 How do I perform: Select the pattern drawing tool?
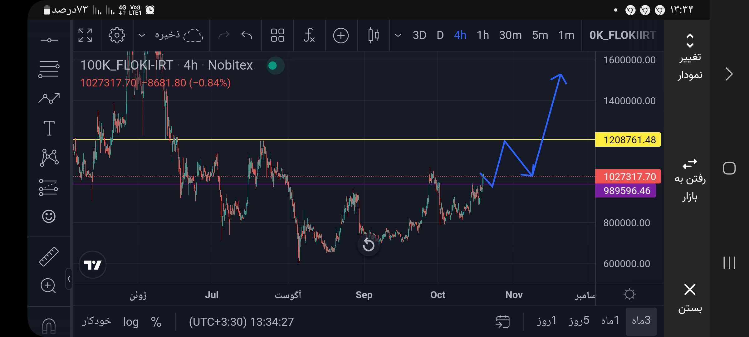49,157
